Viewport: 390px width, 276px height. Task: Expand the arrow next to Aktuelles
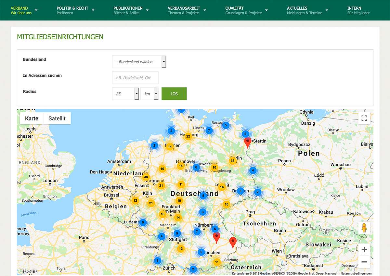pos(327,10)
